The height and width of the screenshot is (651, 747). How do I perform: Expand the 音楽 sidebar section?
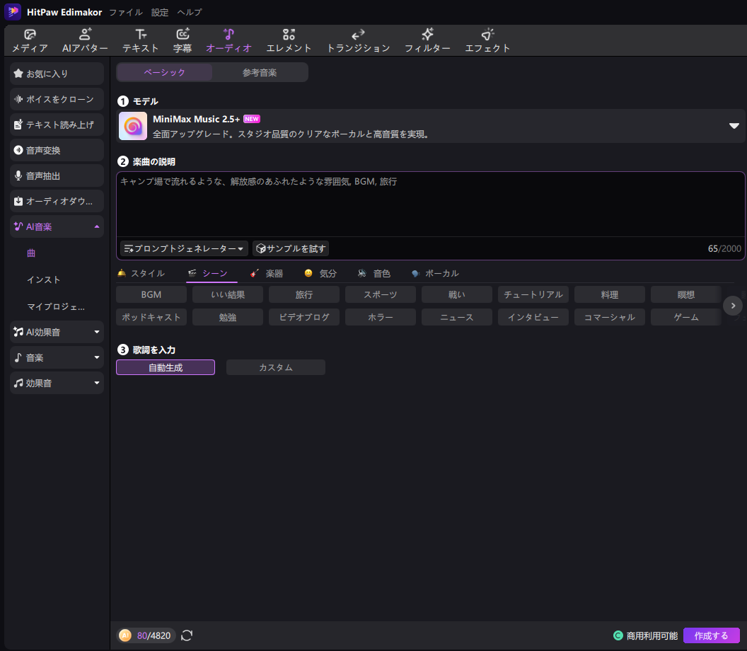[x=97, y=357]
